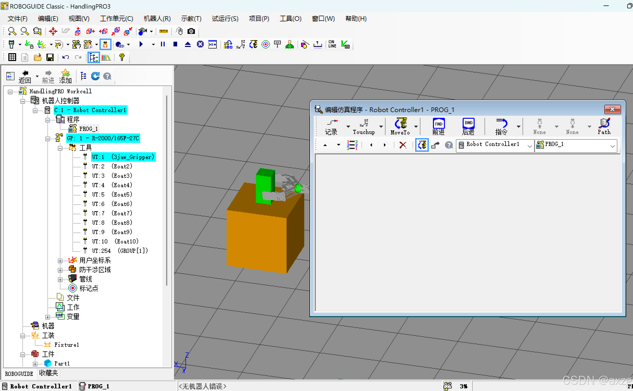Toggle the ON LINE mode button
The image size is (633, 391).
coord(332,44)
